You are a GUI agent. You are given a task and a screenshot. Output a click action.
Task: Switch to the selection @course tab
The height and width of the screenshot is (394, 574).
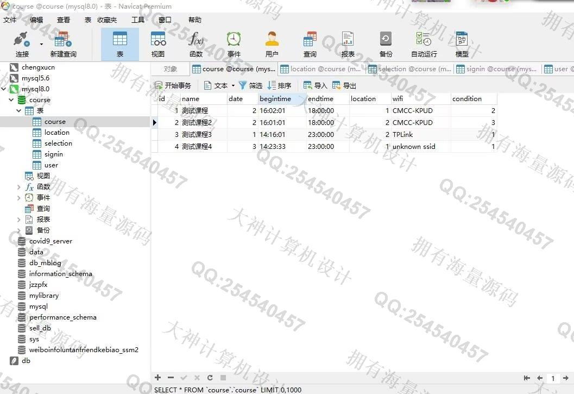tap(410, 69)
